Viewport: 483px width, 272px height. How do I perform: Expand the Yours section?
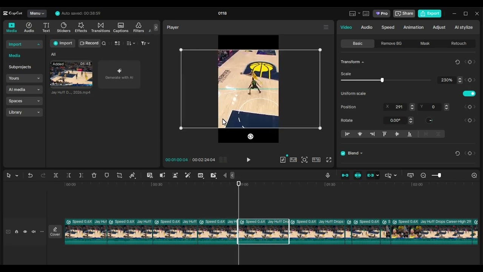tap(24, 78)
